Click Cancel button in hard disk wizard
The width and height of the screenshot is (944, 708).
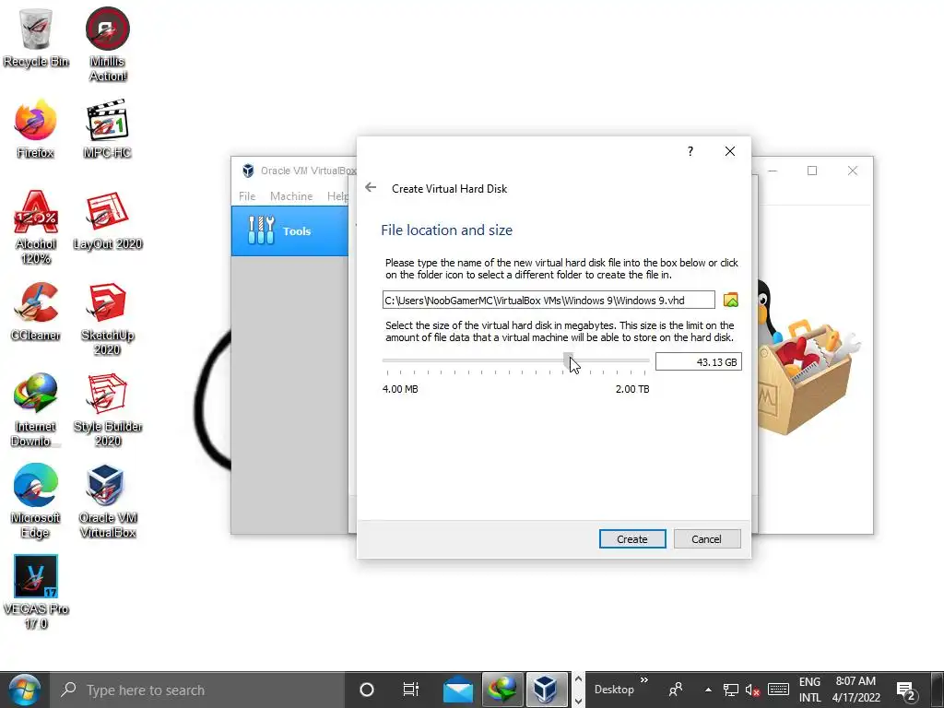point(707,538)
